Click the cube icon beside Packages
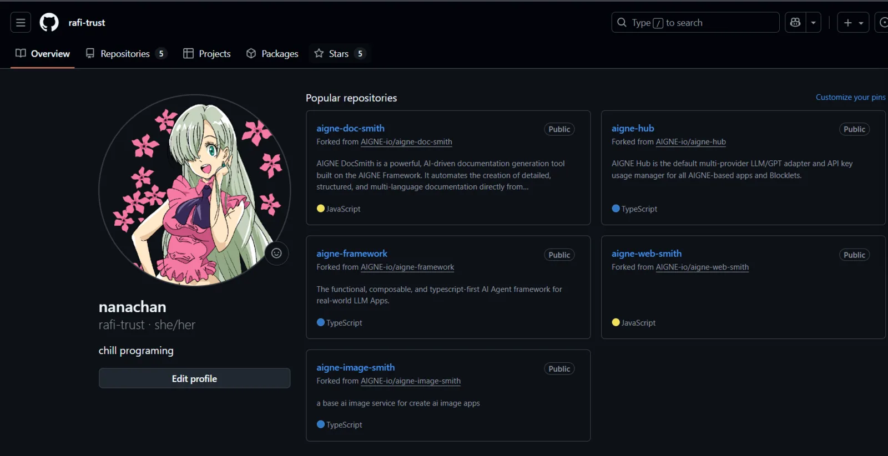Image resolution: width=888 pixels, height=456 pixels. tap(251, 53)
